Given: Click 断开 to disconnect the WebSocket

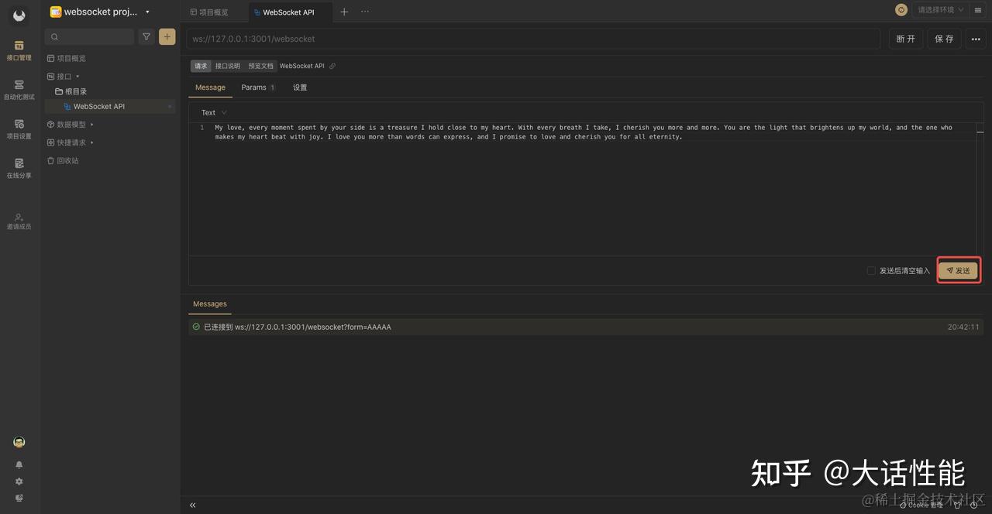Looking at the screenshot, I should [x=905, y=38].
